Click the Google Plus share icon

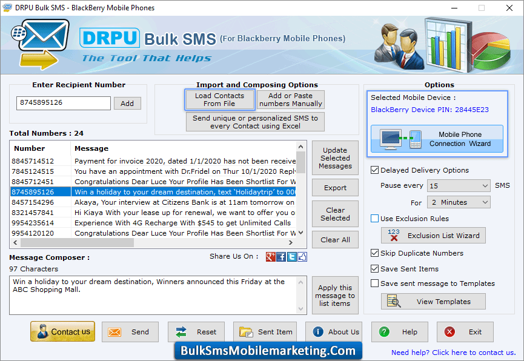coord(270,257)
